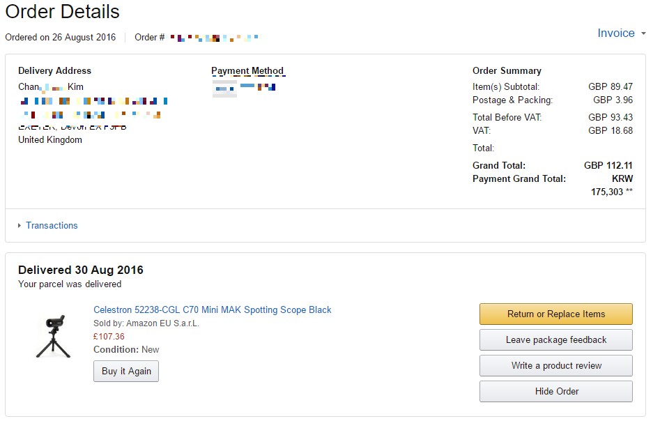The height and width of the screenshot is (428, 660).
Task: Click the small arrow beside Invoice
Action: pyautogui.click(x=643, y=34)
